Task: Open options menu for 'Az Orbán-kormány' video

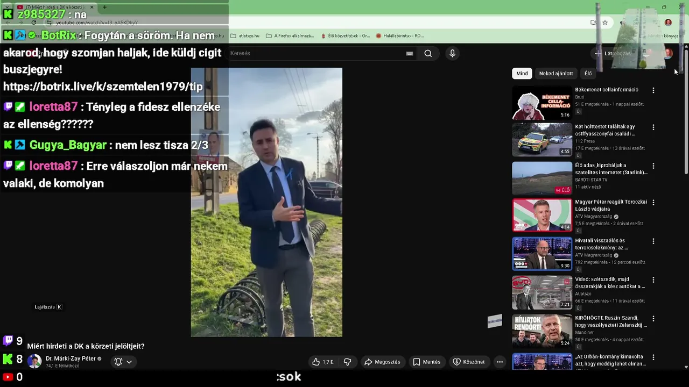Action: pyautogui.click(x=653, y=357)
